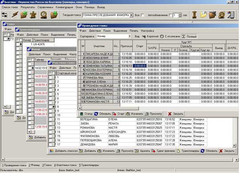Select the row ПИСАРЕВА НАДЕЖДА
The width and height of the screenshot is (239, 173).
[158, 54]
